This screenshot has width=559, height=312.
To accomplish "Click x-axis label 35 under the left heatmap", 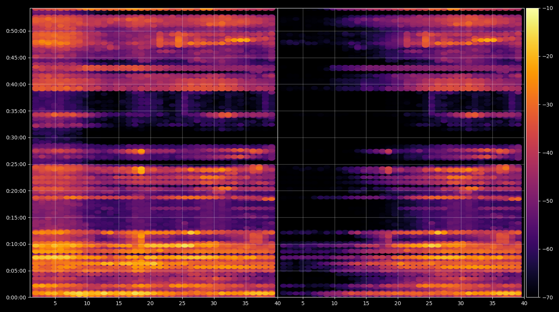I will point(245,304).
